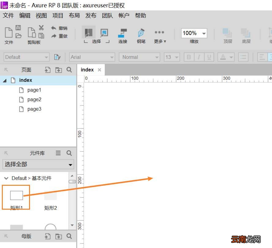Collapse the Default > 基本元件 group
This screenshot has height=248, width=272.
[x=6, y=178]
